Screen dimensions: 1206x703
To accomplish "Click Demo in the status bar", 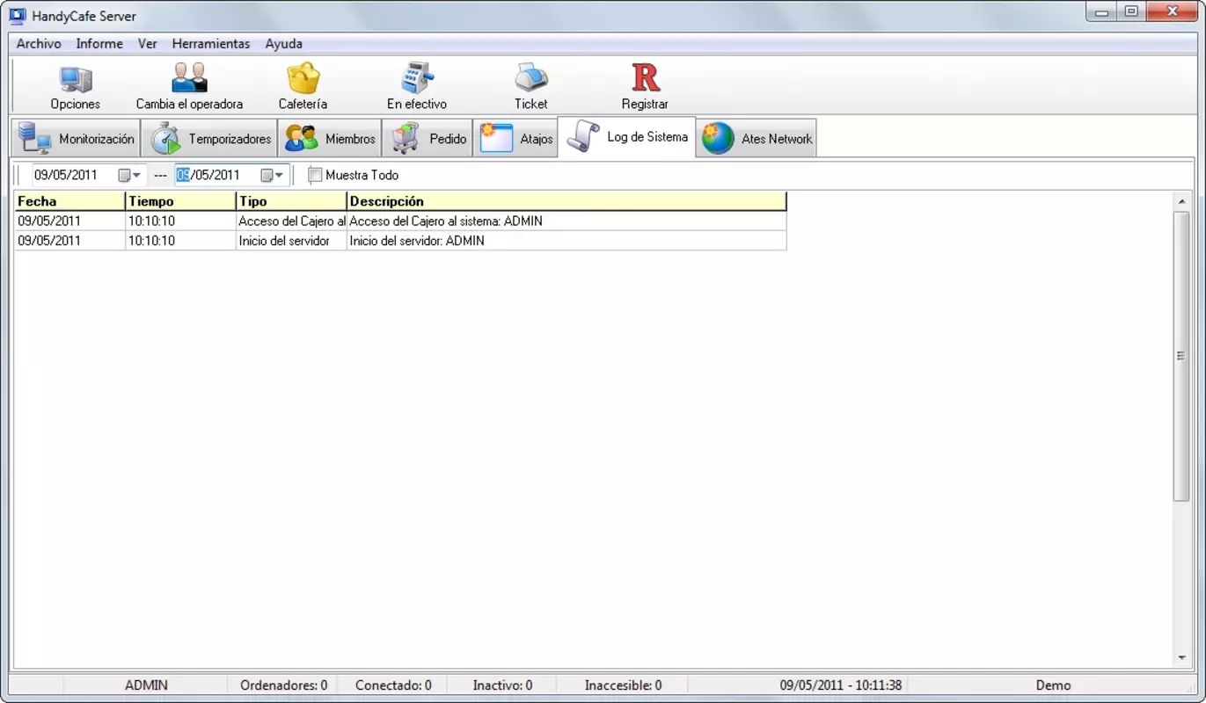I will click(1053, 685).
